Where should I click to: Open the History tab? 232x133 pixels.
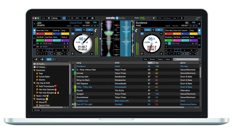[x=168, y=59]
